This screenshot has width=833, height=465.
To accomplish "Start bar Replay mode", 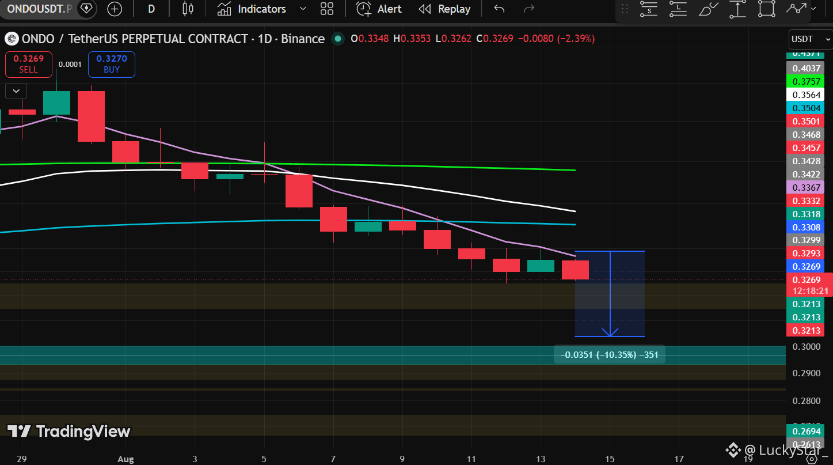I will 444,9.
